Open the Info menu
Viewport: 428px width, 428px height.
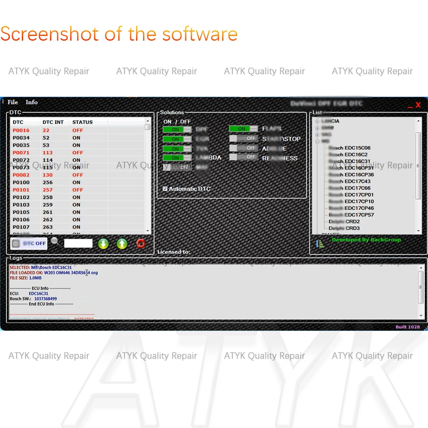point(32,102)
